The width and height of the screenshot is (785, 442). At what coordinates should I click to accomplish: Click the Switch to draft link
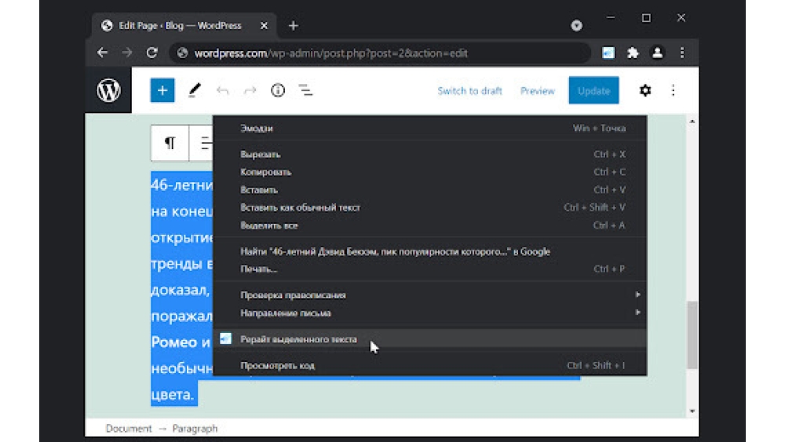pyautogui.click(x=469, y=91)
